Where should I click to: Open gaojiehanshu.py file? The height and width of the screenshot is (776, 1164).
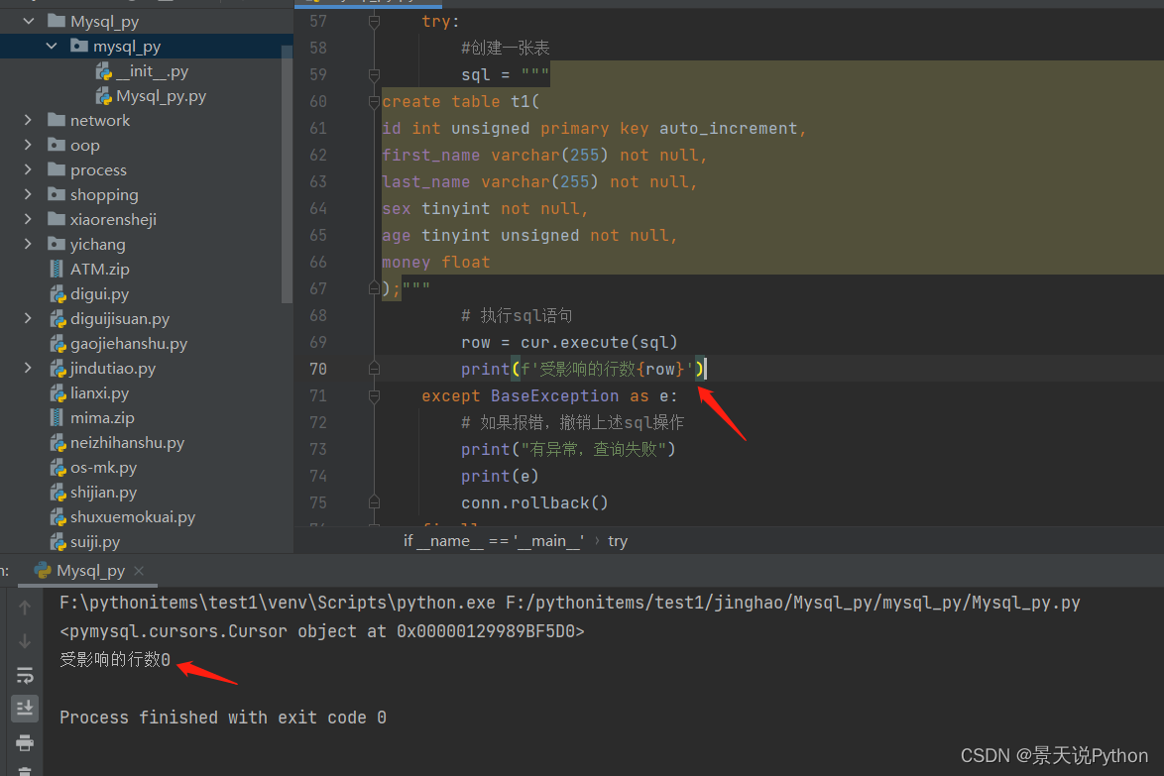129,344
